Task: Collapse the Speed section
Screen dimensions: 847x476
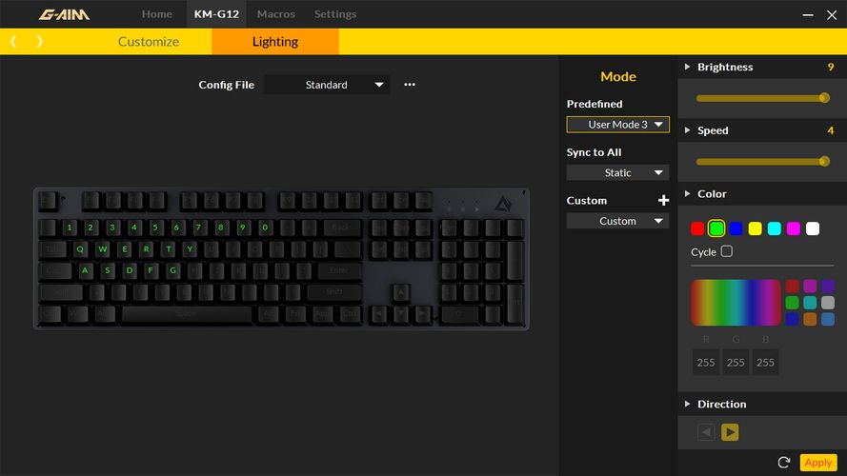Action: coord(687,130)
